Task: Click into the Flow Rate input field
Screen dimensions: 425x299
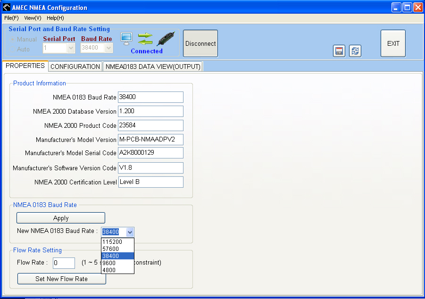Action: coord(64,263)
